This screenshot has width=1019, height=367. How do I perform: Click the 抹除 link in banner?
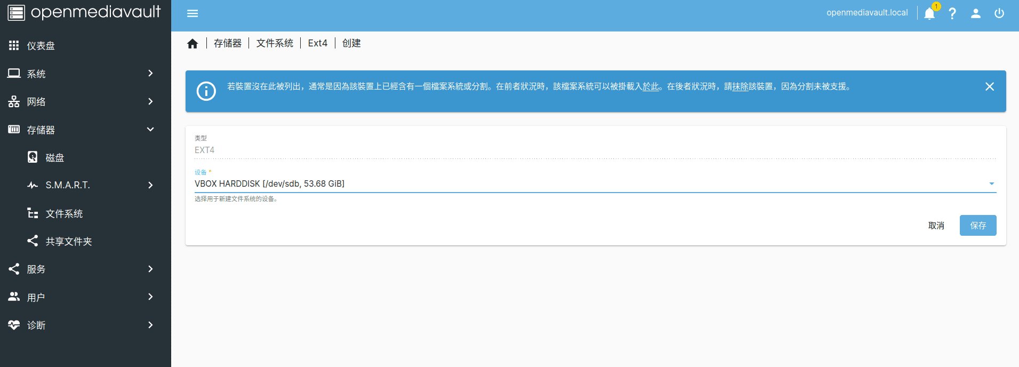click(740, 86)
